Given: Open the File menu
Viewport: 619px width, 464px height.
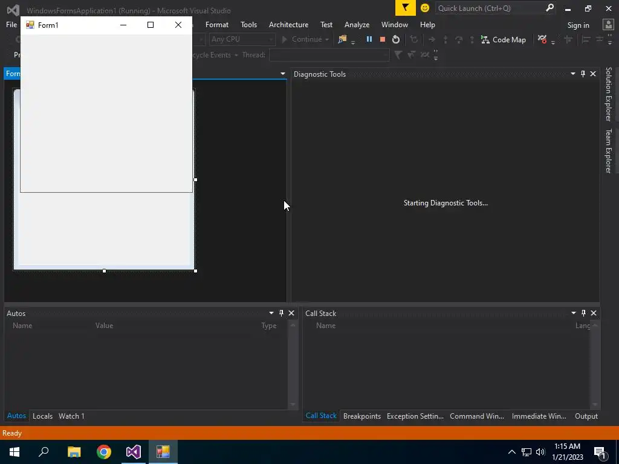Looking at the screenshot, I should click(x=11, y=24).
